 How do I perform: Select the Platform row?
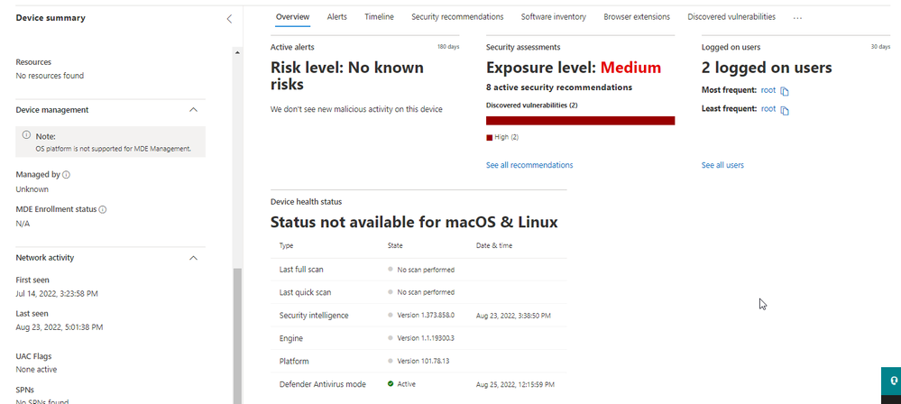(x=418, y=362)
